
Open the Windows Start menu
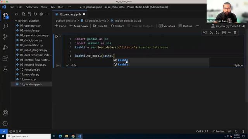click(x=3, y=136)
